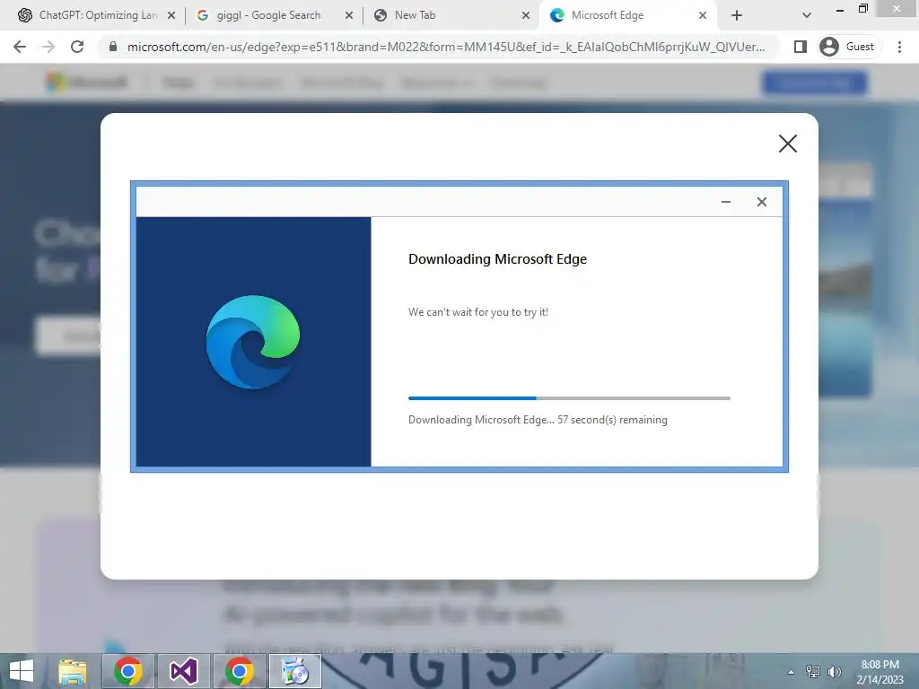Expand the tab search chevron
The height and width of the screenshot is (689, 919).
point(807,16)
